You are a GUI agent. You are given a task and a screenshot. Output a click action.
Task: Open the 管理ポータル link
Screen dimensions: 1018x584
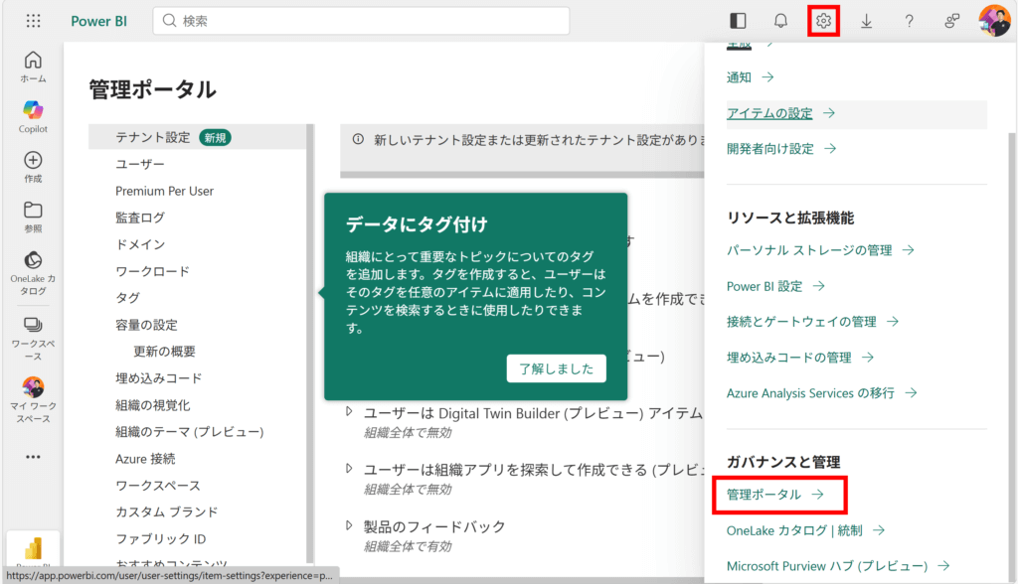click(x=774, y=494)
